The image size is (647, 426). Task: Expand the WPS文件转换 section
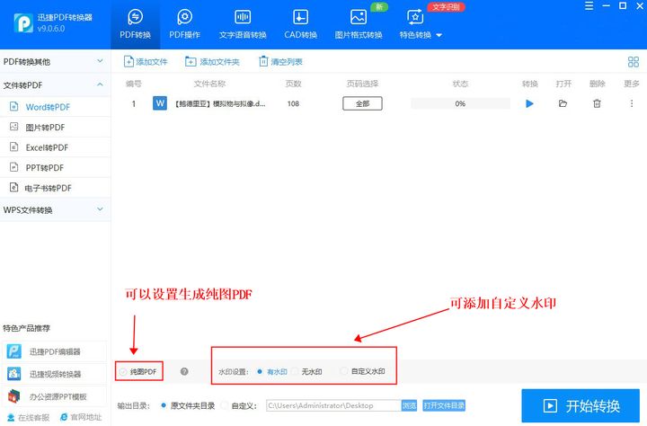tap(56, 210)
